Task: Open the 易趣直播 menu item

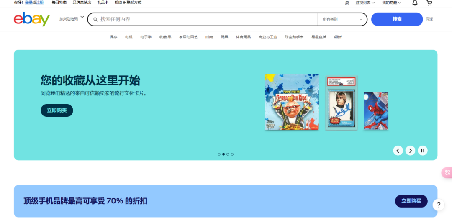Action: pyautogui.click(x=319, y=37)
